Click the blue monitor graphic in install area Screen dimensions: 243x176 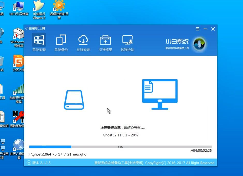pyautogui.click(x=160, y=90)
